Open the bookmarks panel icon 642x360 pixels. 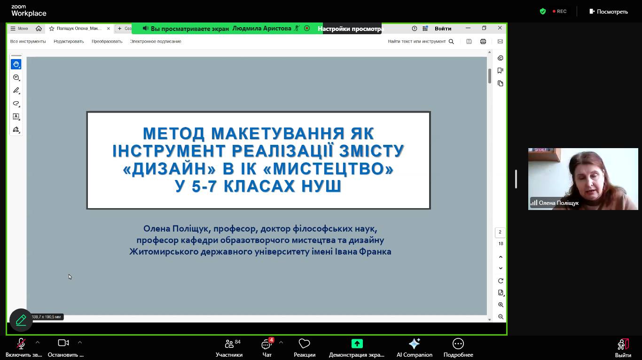point(501,71)
